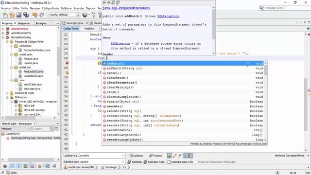Switch to the Arquivos tab
Viewport: 311px width, 175px height.
click(24, 23)
